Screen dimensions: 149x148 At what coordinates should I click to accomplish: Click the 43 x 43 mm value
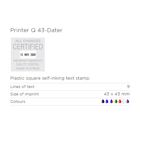(x=117, y=94)
